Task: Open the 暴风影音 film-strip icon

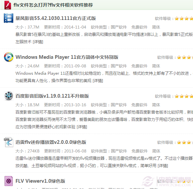Action: point(9,18)
